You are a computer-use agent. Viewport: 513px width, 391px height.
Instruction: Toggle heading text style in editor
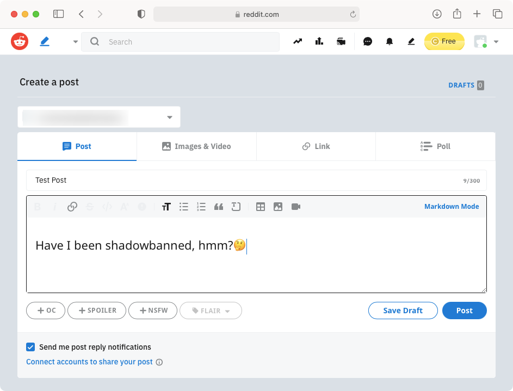point(166,207)
